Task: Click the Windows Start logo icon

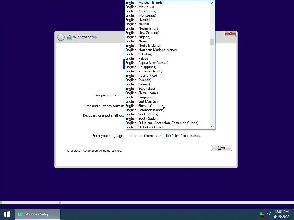Action: coord(7,214)
